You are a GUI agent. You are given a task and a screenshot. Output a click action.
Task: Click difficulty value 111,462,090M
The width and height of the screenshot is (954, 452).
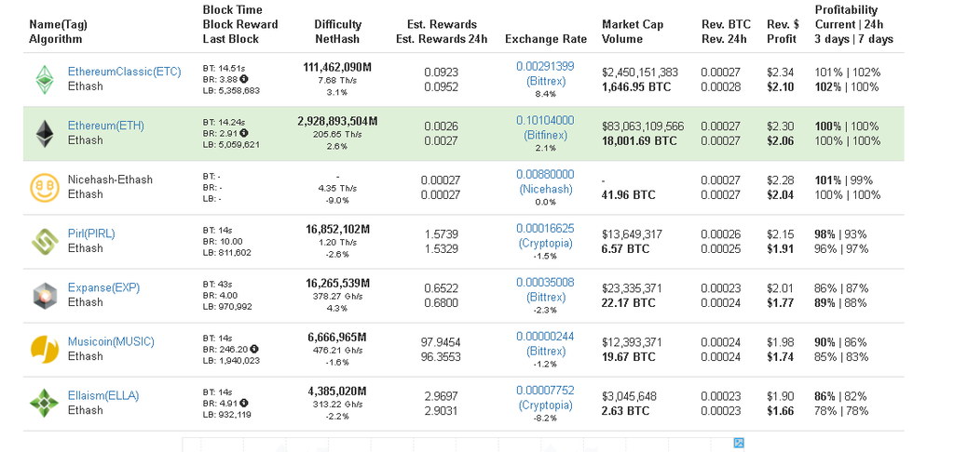[x=337, y=67]
